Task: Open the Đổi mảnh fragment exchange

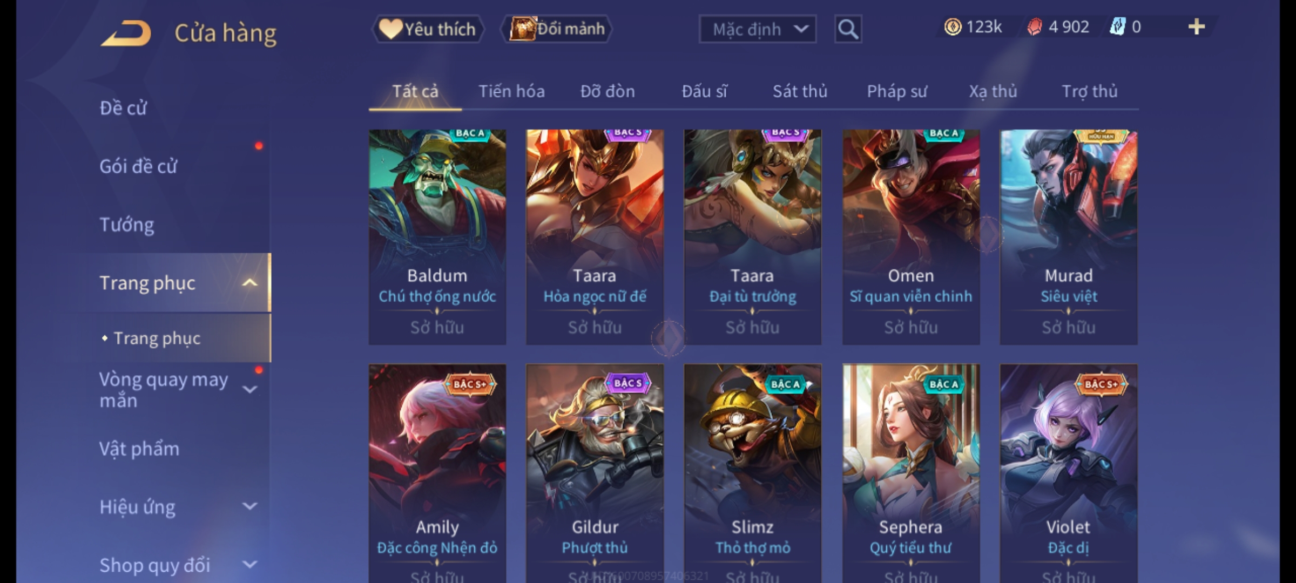Action: (557, 29)
